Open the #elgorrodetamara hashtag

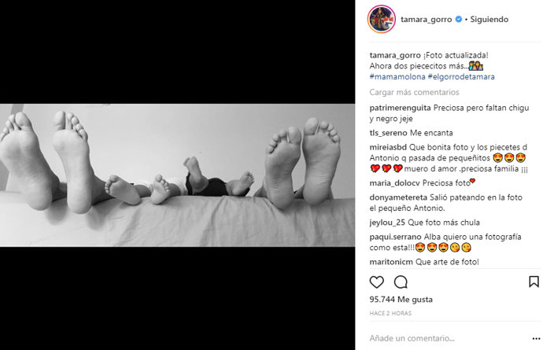461,77
